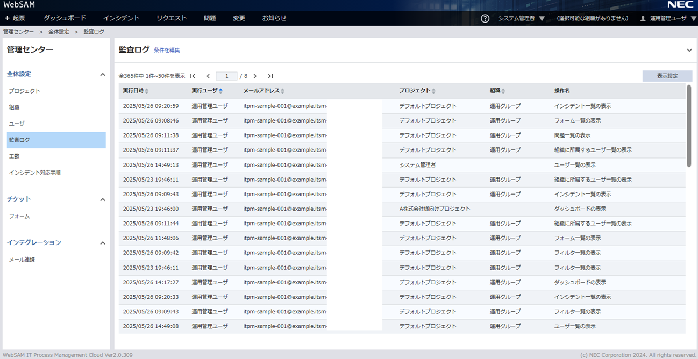Go to the previous page arrow
Screen dimensions: 698x359
coord(208,76)
